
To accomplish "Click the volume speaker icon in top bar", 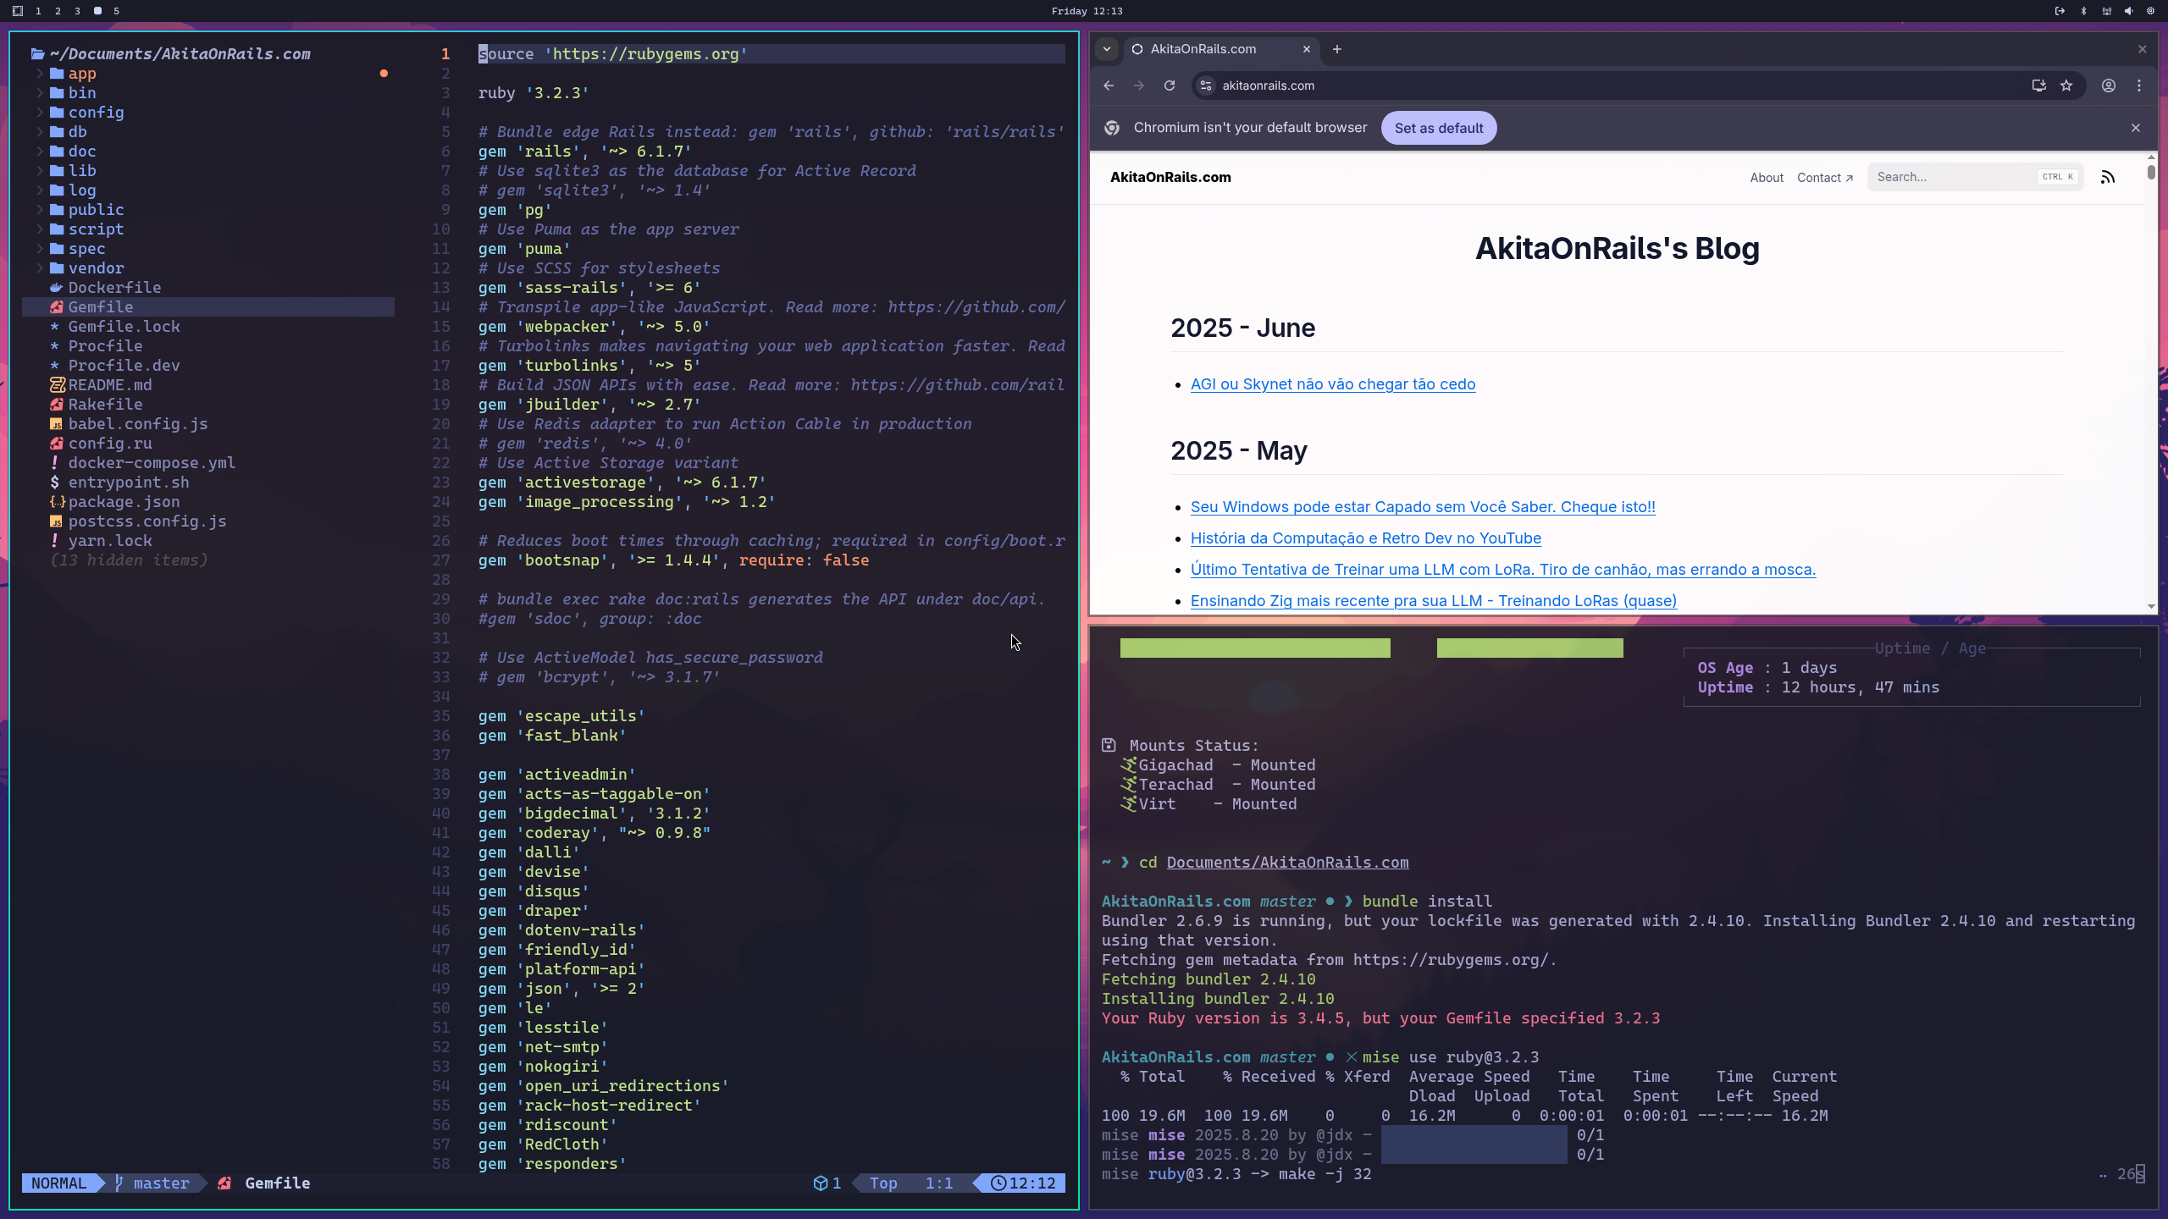I will (x=2128, y=11).
